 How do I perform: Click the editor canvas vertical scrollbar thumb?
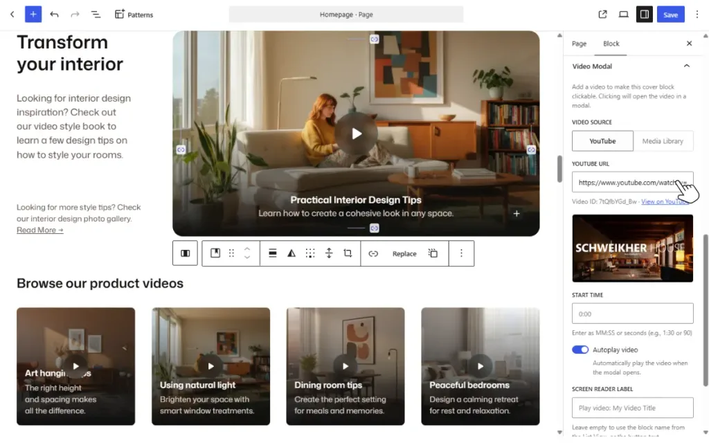[559, 169]
